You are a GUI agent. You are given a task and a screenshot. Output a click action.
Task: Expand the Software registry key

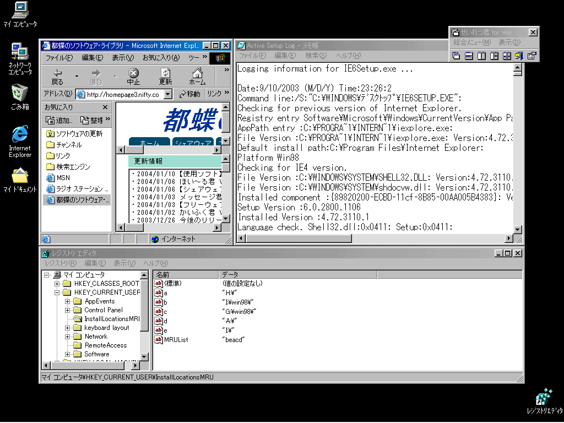click(67, 354)
